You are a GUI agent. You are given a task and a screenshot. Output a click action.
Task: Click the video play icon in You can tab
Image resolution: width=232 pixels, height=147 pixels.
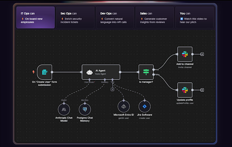182,19
